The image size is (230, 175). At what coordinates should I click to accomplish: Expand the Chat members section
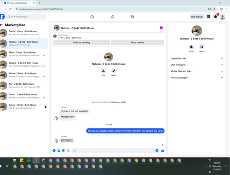196,65
